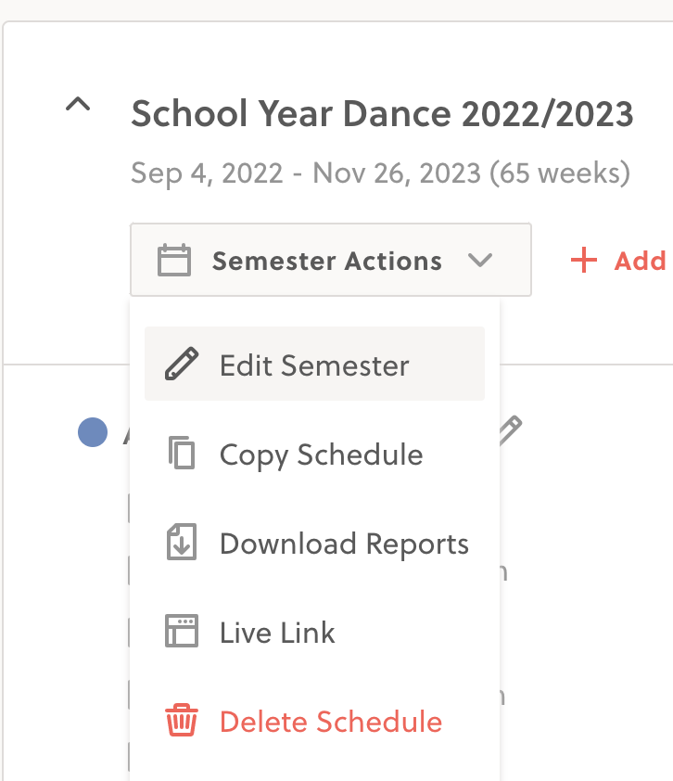
Task: Click the blue color dot
Action: (x=93, y=432)
